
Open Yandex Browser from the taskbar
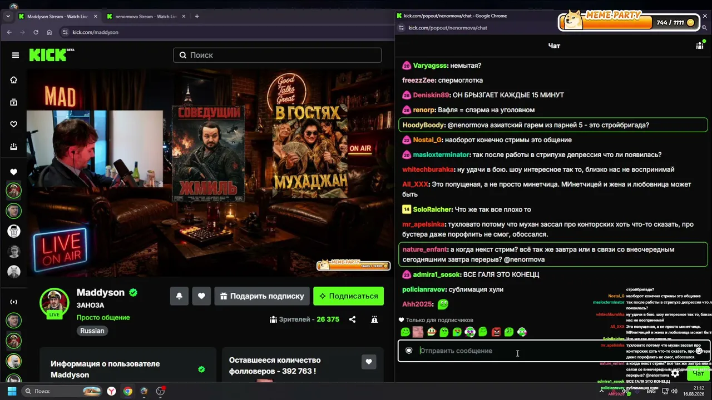click(x=112, y=391)
